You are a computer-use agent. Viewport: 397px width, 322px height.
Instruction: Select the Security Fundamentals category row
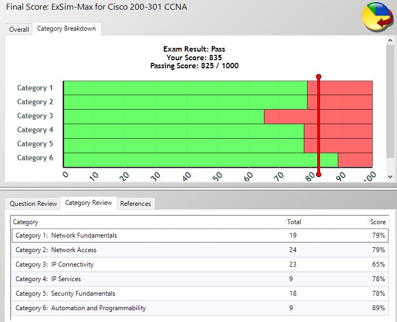(x=200, y=294)
